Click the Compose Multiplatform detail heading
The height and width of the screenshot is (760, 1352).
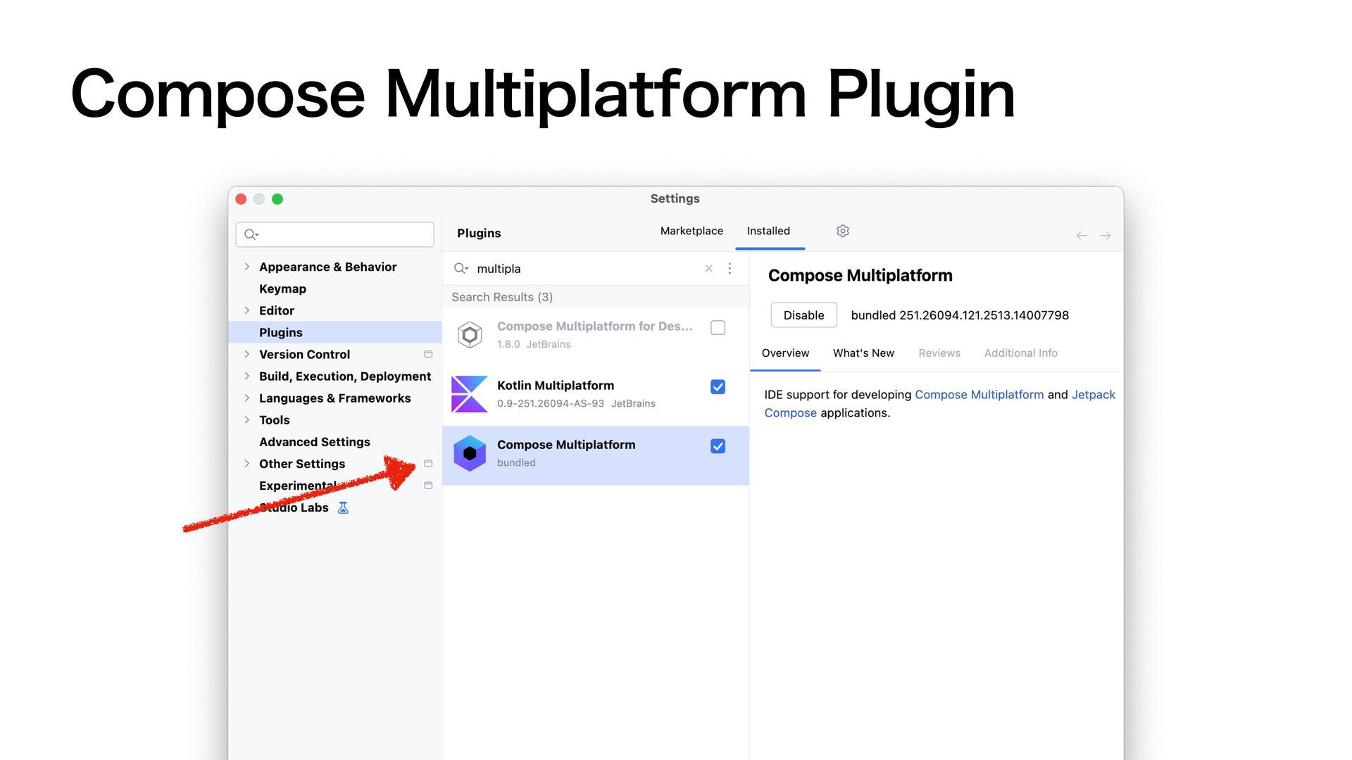coord(860,275)
